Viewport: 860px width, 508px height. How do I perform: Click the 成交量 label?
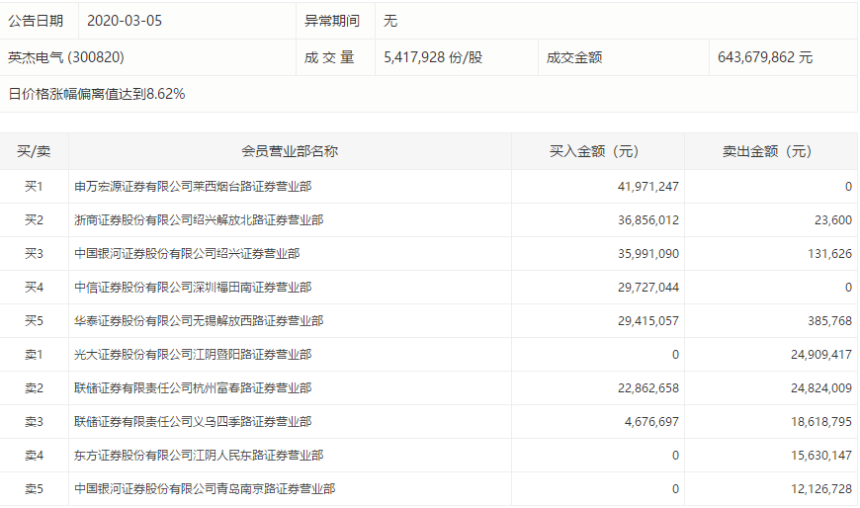tap(329, 57)
